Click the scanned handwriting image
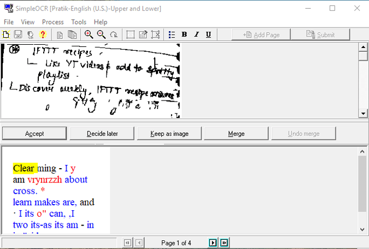Image resolution: width=369 pixels, height=249 pixels. click(x=91, y=80)
